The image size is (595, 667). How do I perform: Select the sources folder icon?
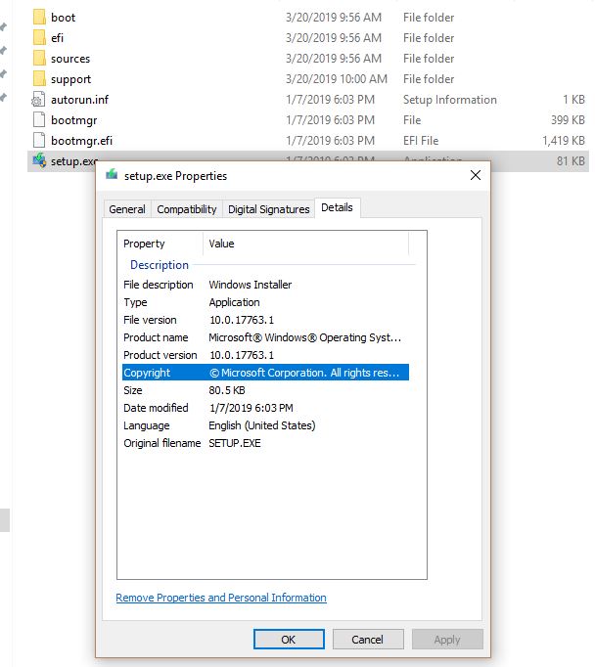(39, 58)
